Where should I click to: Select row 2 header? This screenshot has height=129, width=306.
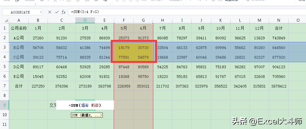[5, 38]
